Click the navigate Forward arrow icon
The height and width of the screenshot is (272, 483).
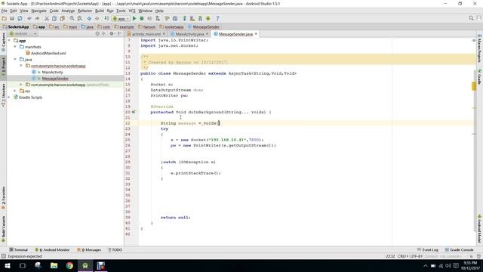coord(97,18)
